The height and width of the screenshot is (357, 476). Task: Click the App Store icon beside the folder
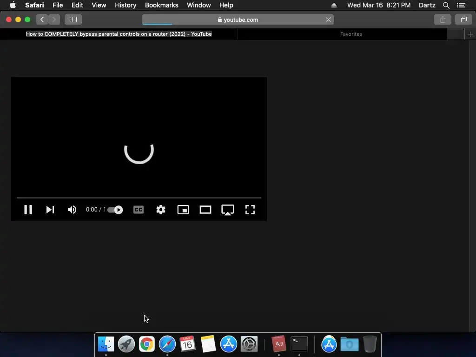tap(329, 344)
